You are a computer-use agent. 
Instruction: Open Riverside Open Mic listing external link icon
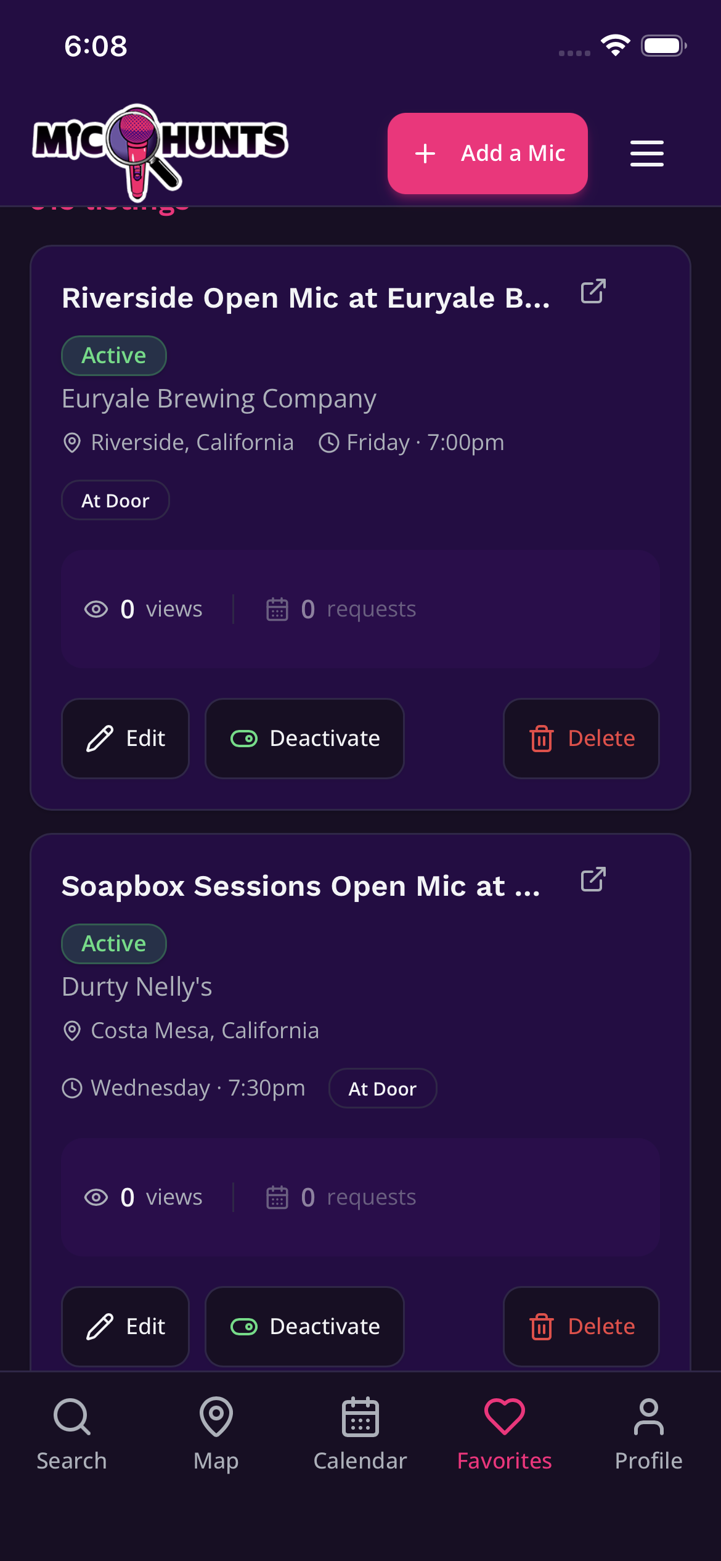click(x=593, y=292)
